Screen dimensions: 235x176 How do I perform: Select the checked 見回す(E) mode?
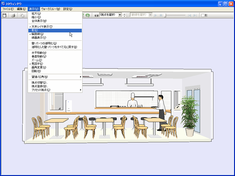pos(55,64)
